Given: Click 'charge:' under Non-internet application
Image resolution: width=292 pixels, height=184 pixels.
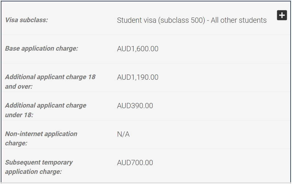Looking at the screenshot, I should point(16,143).
